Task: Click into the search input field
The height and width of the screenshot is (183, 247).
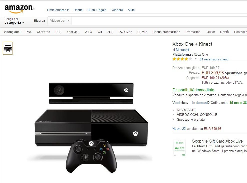Action: point(159,20)
